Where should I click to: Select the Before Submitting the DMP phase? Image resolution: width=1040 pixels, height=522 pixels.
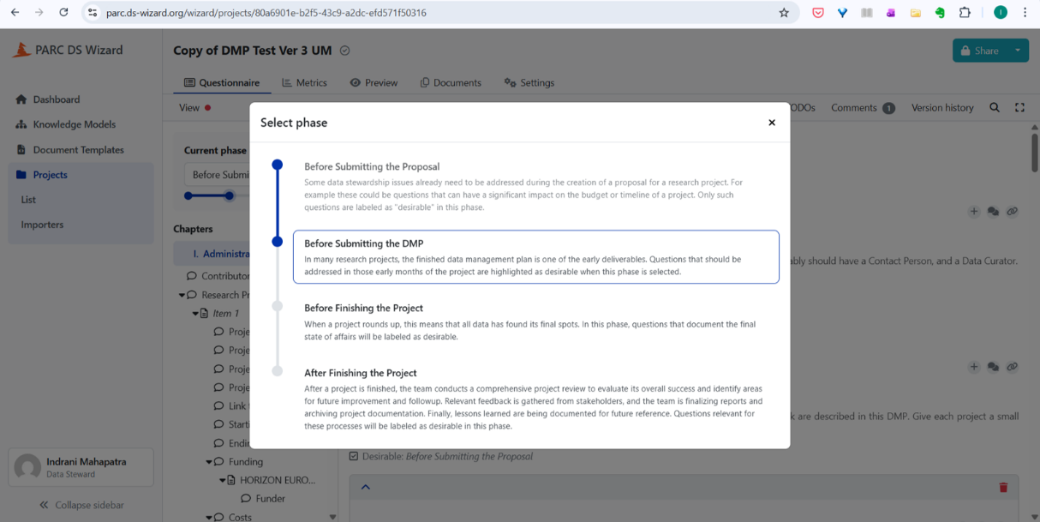(x=535, y=256)
